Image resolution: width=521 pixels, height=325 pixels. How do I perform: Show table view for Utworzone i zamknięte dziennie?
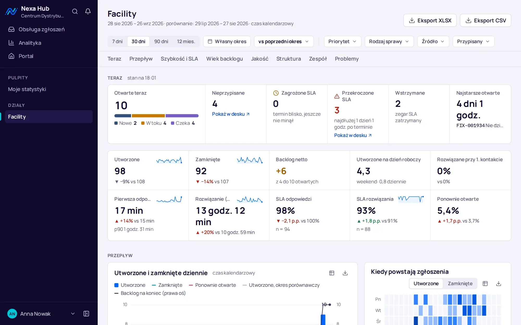click(332, 273)
